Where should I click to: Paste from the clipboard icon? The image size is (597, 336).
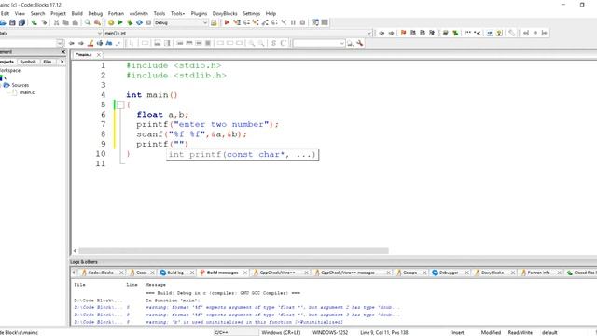click(76, 22)
